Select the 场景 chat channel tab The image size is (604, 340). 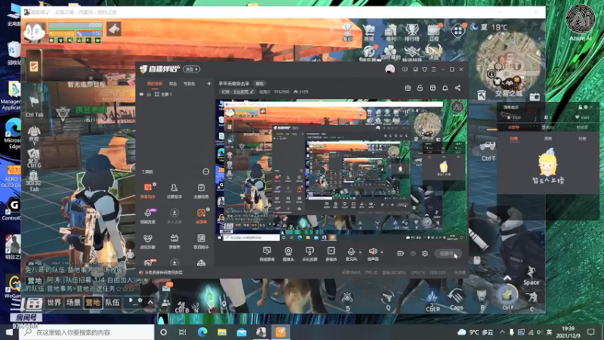coord(73,303)
